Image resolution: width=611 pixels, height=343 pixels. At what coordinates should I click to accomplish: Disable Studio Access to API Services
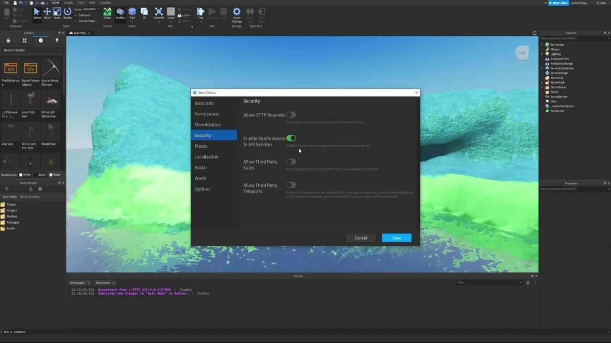[291, 138]
